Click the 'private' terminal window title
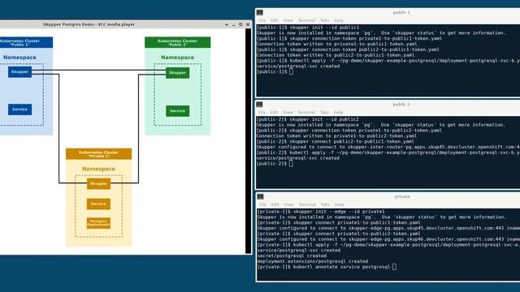This screenshot has height=292, width=520. tap(402, 196)
